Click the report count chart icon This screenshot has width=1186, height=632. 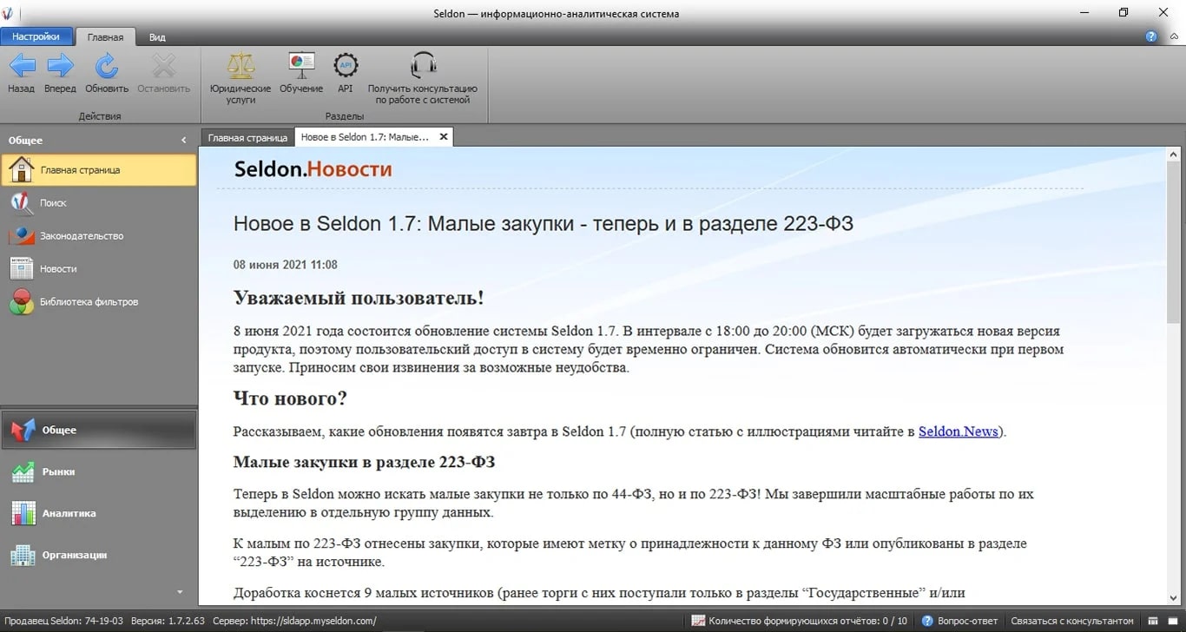click(698, 621)
